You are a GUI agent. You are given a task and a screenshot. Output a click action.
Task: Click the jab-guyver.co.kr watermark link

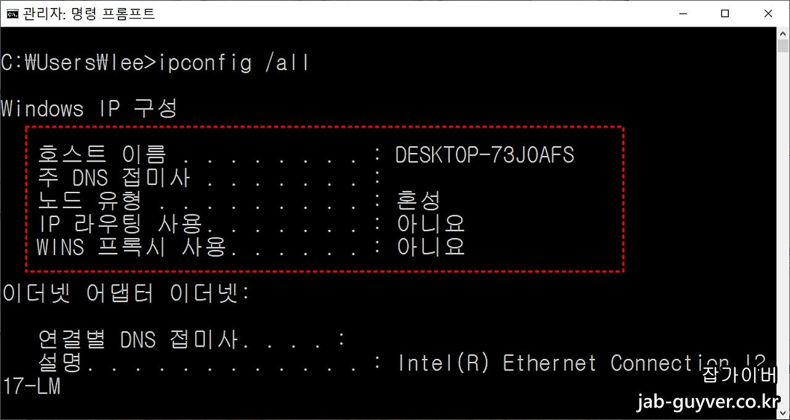tap(709, 401)
